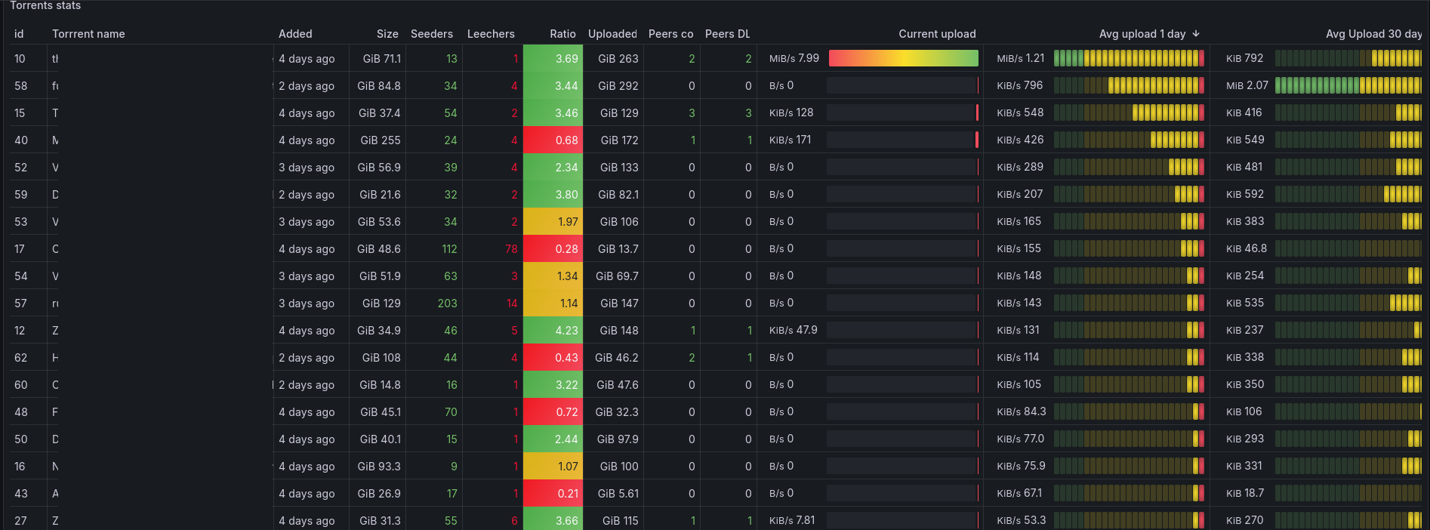Click the sort arrow beside Avg upload 1 day
The height and width of the screenshot is (530, 1430).
coord(1196,34)
